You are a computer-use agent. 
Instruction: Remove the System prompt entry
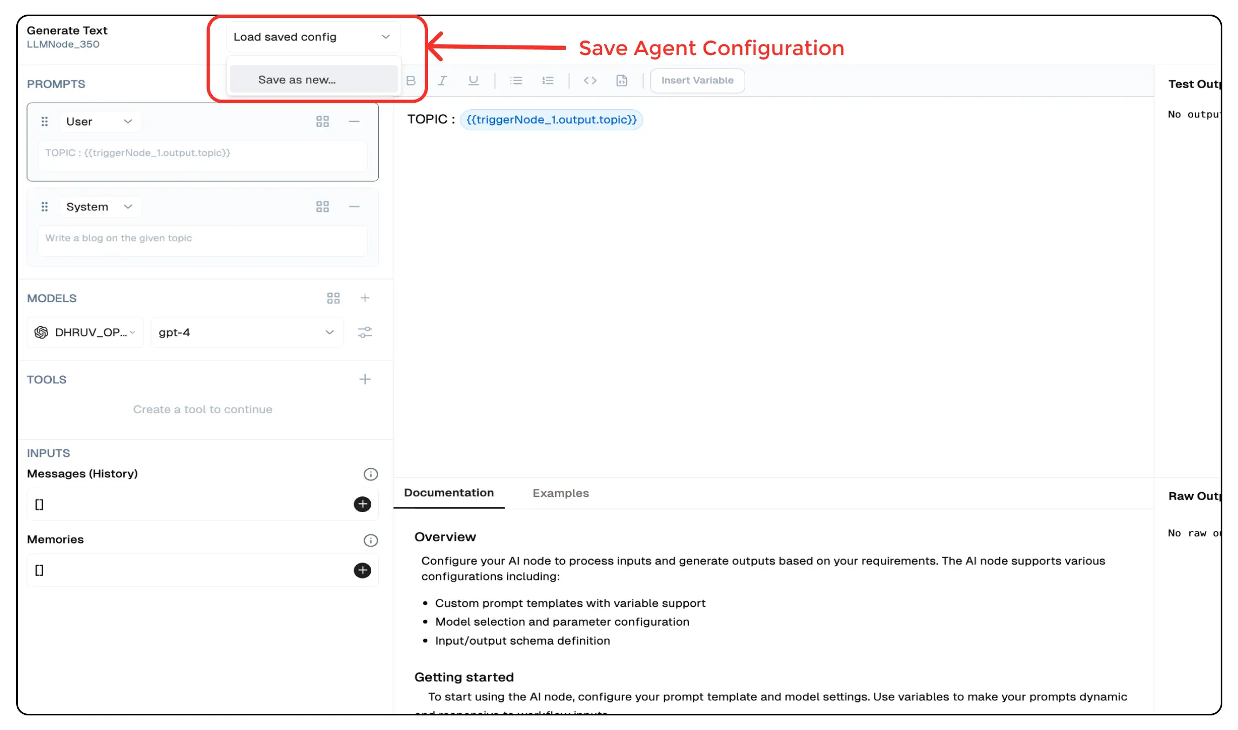pos(354,206)
